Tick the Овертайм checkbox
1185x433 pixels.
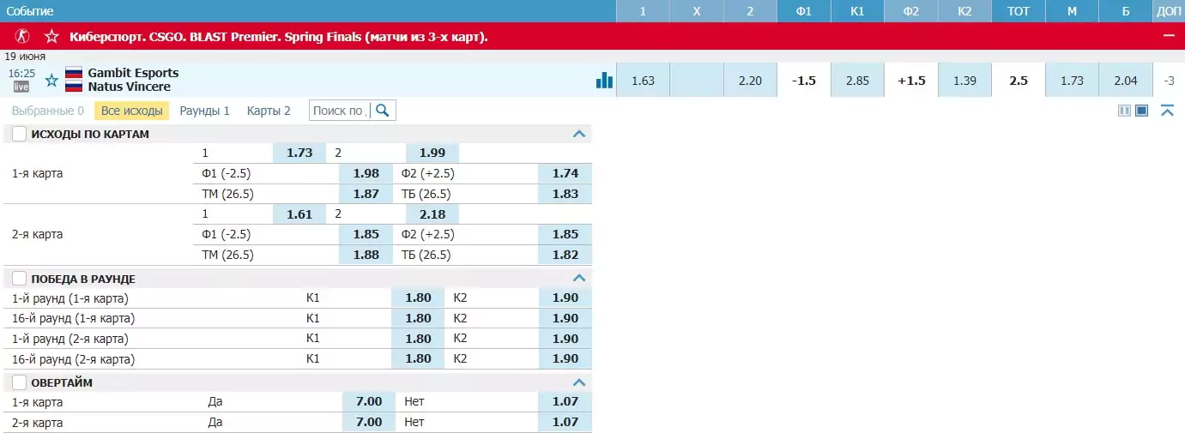click(x=19, y=382)
